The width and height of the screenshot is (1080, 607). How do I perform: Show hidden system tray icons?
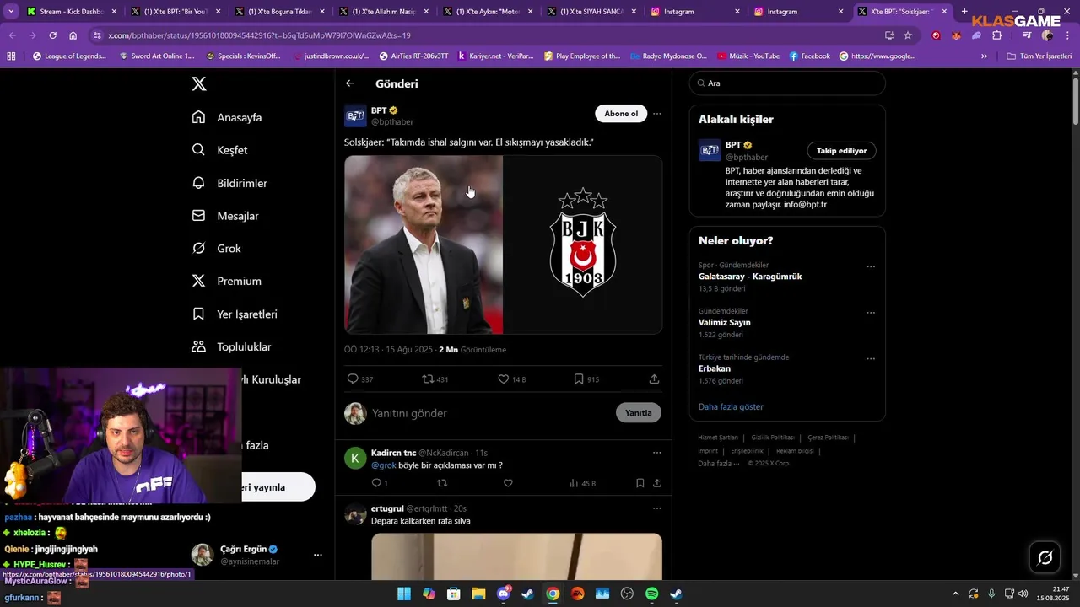[955, 594]
